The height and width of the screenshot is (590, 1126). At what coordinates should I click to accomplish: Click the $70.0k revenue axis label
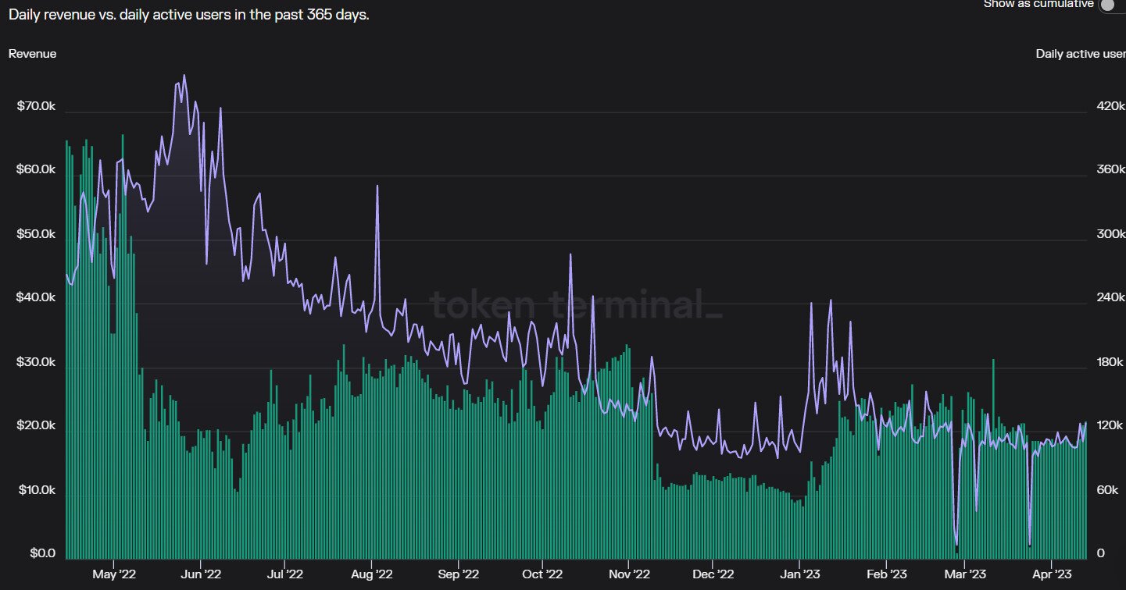pyautogui.click(x=36, y=105)
